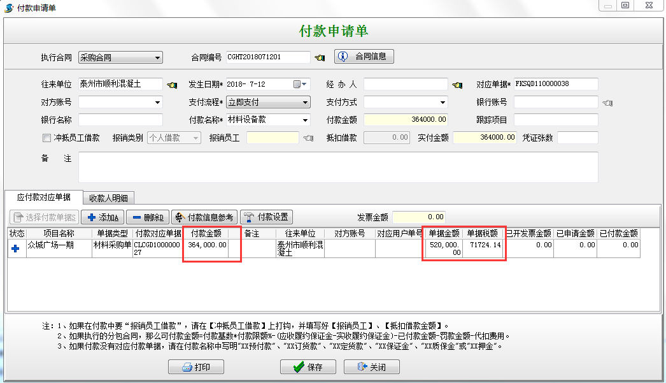Click the lookup icon beside 报销员工 field
This screenshot has height=383, width=666.
tap(308, 138)
